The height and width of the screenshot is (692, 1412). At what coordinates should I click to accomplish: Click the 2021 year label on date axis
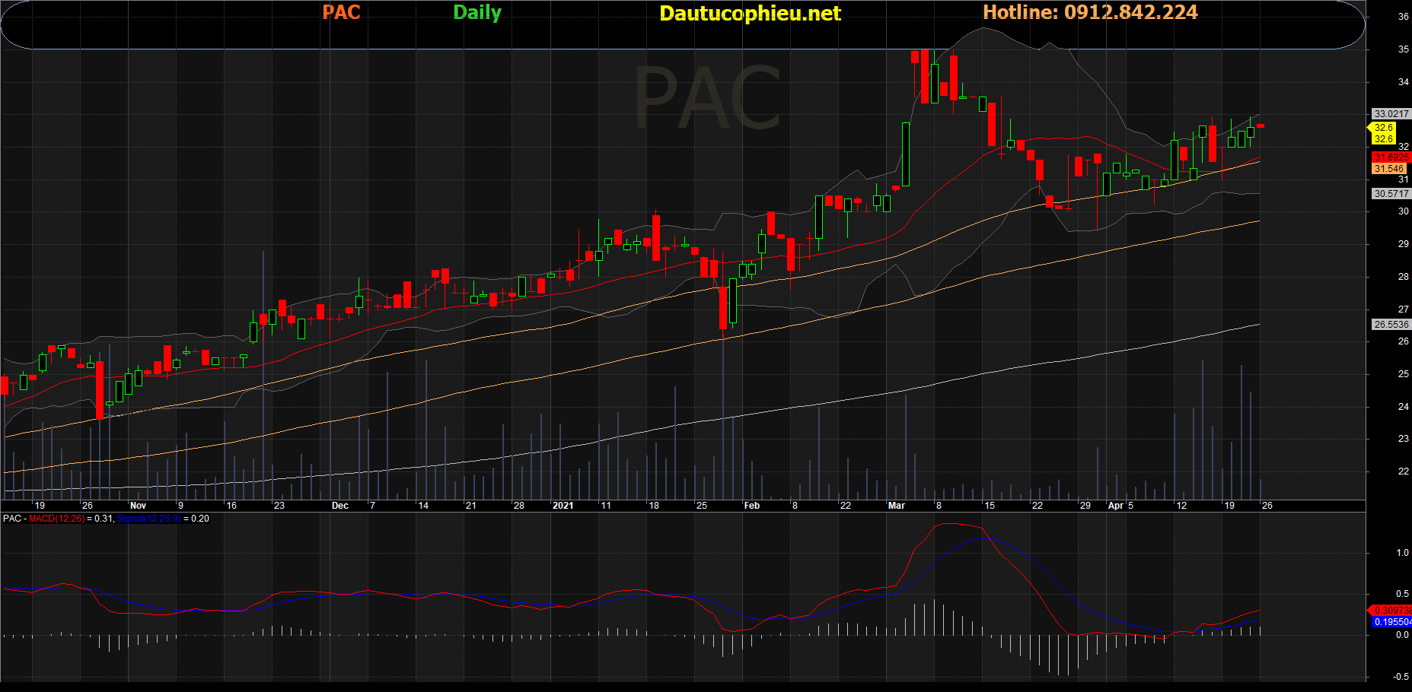click(x=563, y=506)
